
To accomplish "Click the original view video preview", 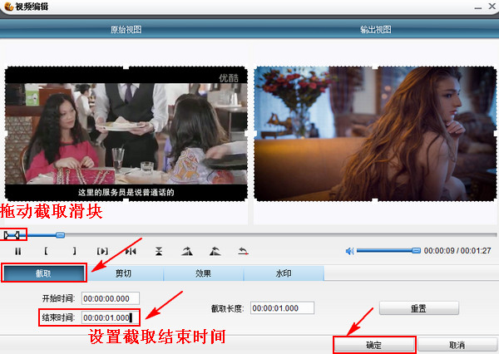I will tap(126, 134).
